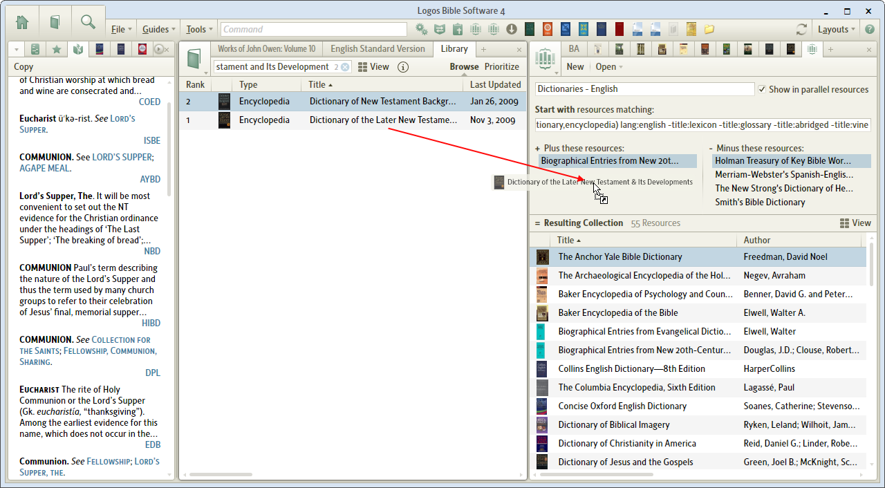
Task: Click New collection button
Action: tap(575, 66)
